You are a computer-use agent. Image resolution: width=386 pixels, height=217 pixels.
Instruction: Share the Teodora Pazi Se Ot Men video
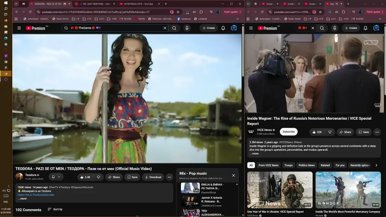pyautogui.click(x=114, y=177)
